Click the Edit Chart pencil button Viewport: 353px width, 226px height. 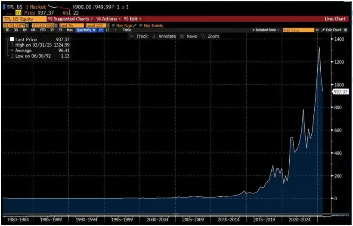tap(331, 30)
